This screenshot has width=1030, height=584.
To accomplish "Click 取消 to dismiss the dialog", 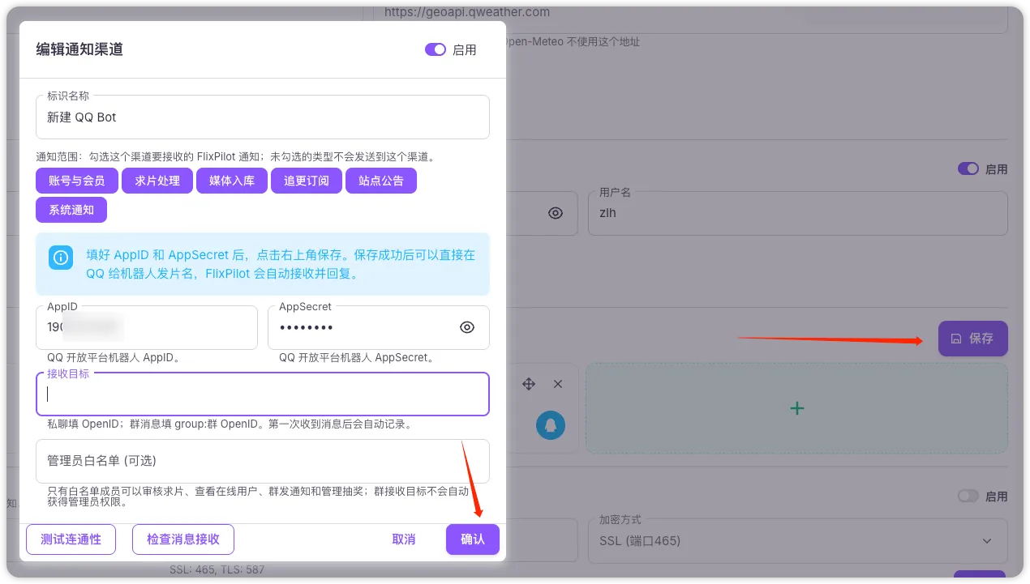I will point(404,539).
